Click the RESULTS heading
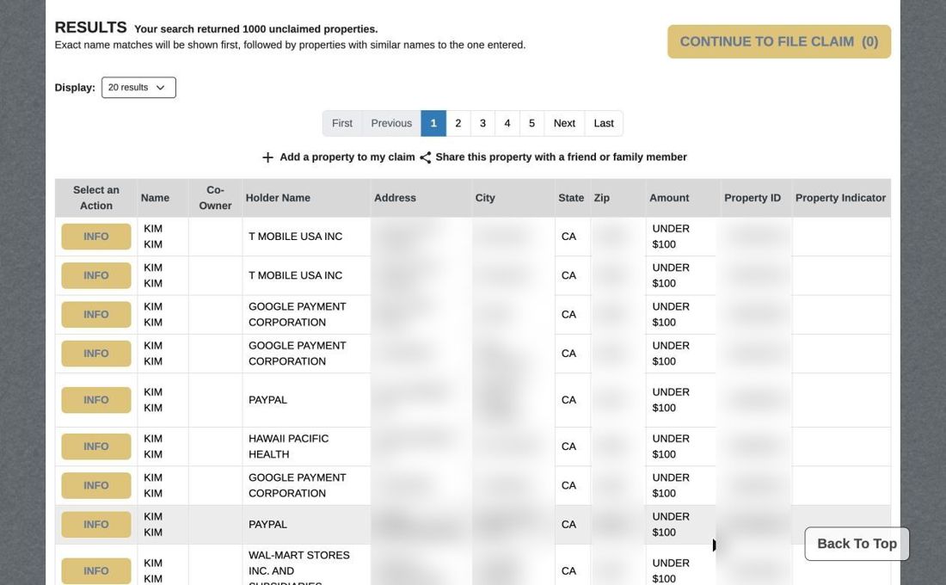Screen dimensions: 946x585 point(90,28)
